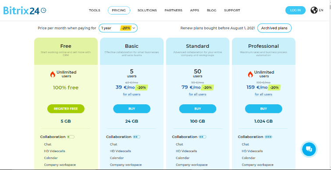Viewport: 331px width, 170px height.
Task: Click the Standard plan Collaboration level indicator
Action: [203, 137]
